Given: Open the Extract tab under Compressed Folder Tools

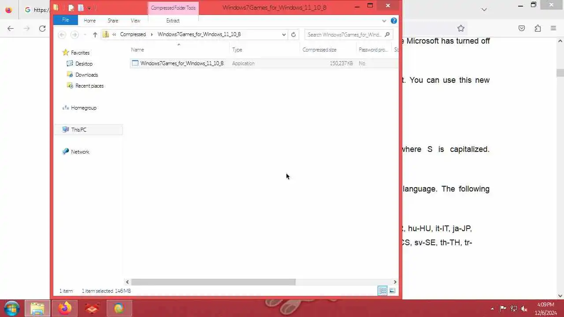Looking at the screenshot, I should click(x=173, y=21).
